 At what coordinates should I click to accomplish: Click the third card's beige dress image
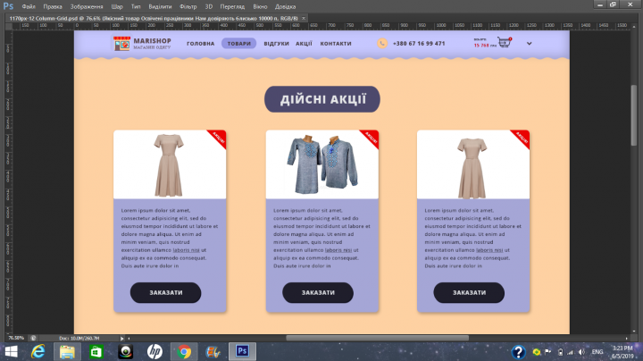pyautogui.click(x=472, y=168)
